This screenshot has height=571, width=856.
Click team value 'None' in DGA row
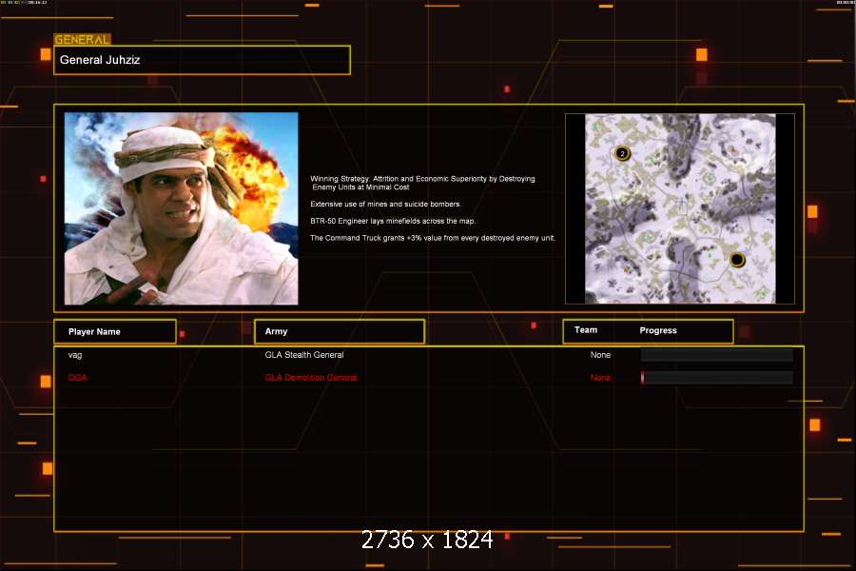[600, 378]
